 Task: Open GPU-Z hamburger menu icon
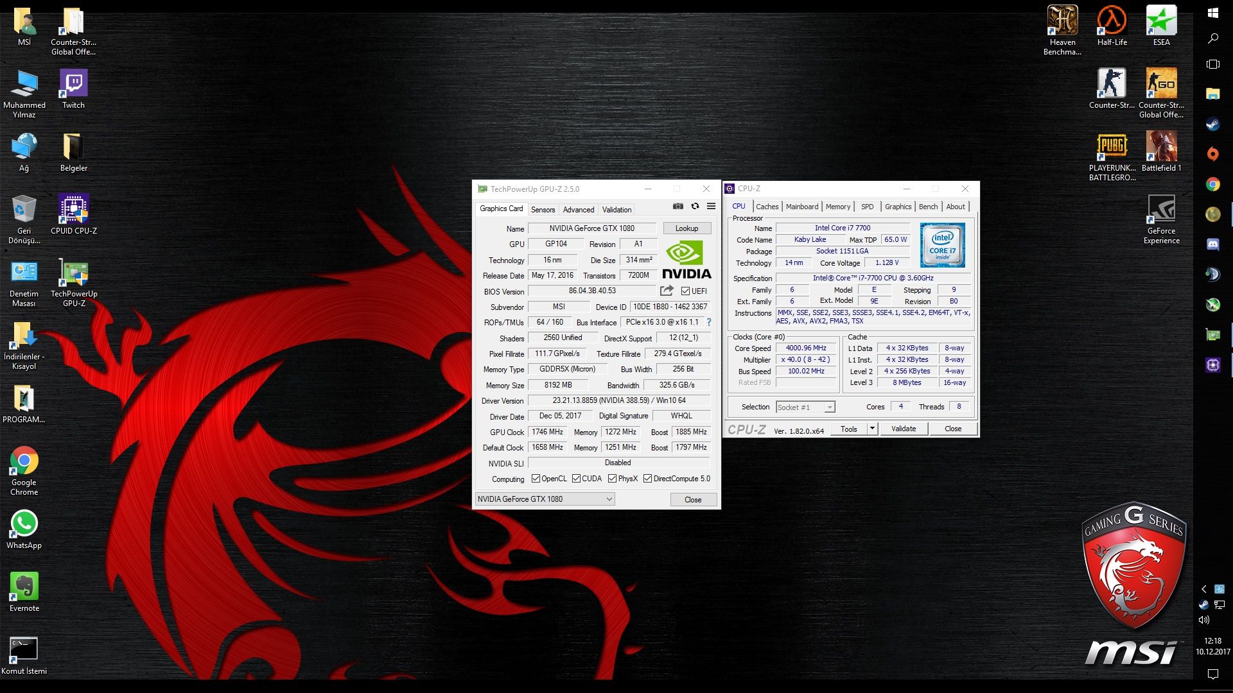[x=711, y=207]
